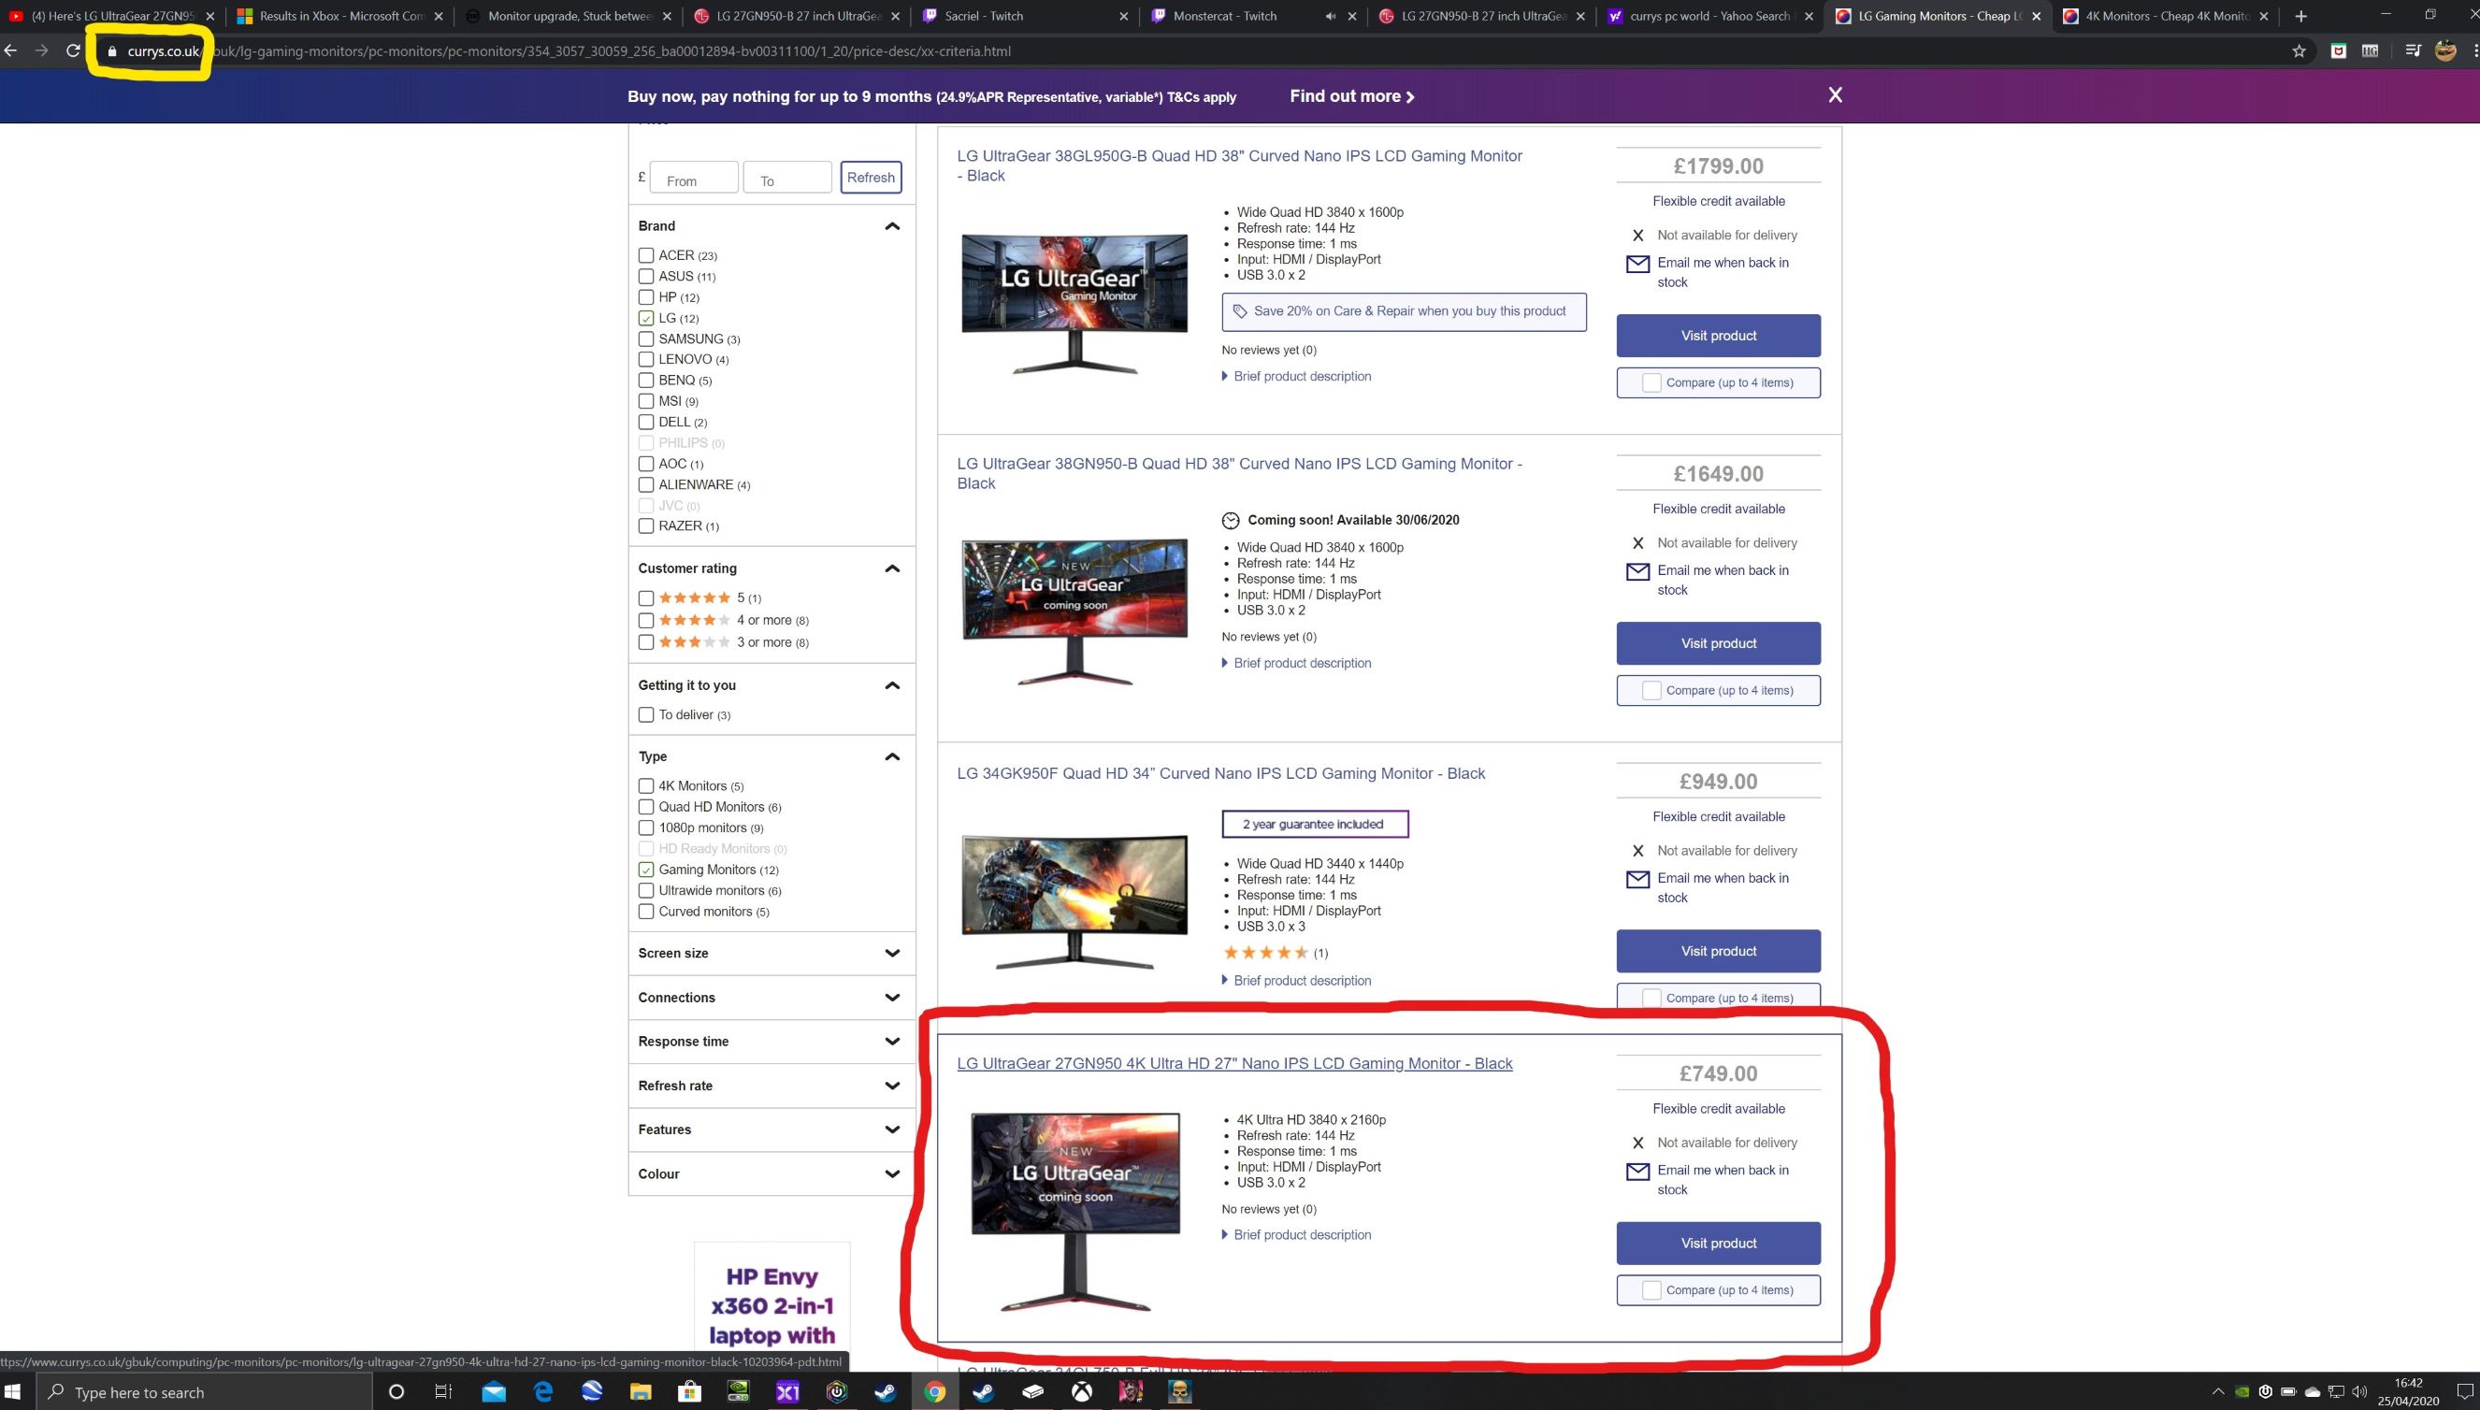
Task: Expand the Response time filter
Action: click(893, 1042)
